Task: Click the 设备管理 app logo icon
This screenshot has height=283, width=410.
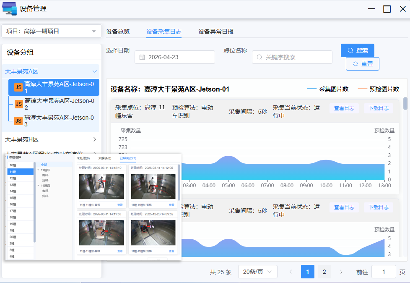Action: (9, 8)
